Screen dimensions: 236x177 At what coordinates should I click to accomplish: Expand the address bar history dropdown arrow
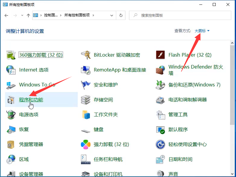[112, 15]
